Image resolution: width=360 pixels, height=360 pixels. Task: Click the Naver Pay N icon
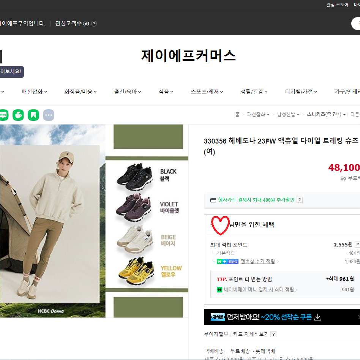pos(219,290)
